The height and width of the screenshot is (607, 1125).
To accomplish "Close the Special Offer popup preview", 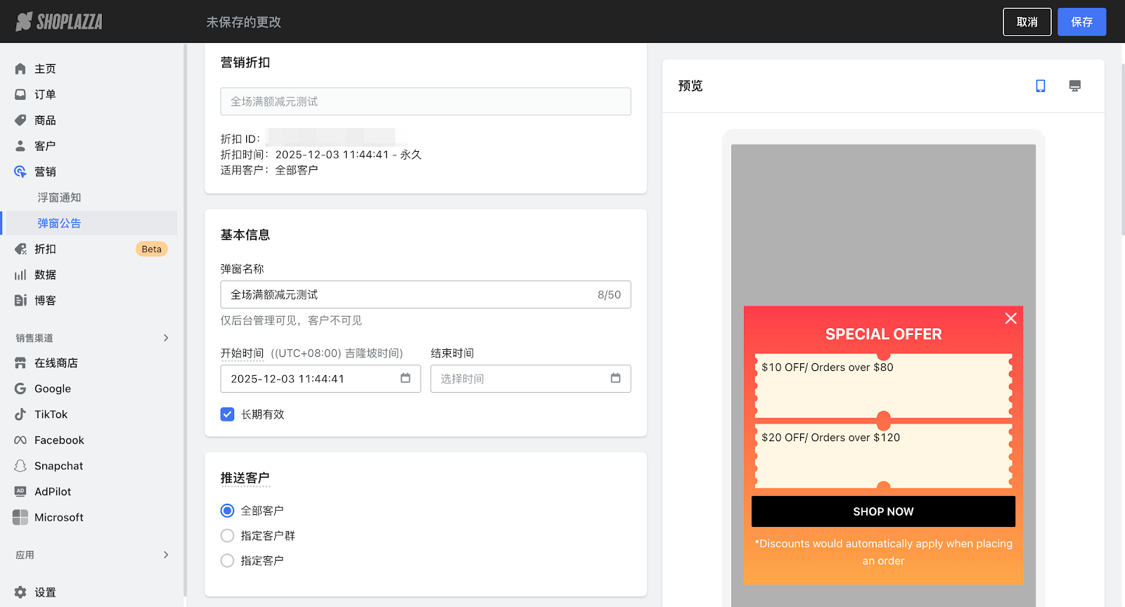I will [x=1010, y=318].
